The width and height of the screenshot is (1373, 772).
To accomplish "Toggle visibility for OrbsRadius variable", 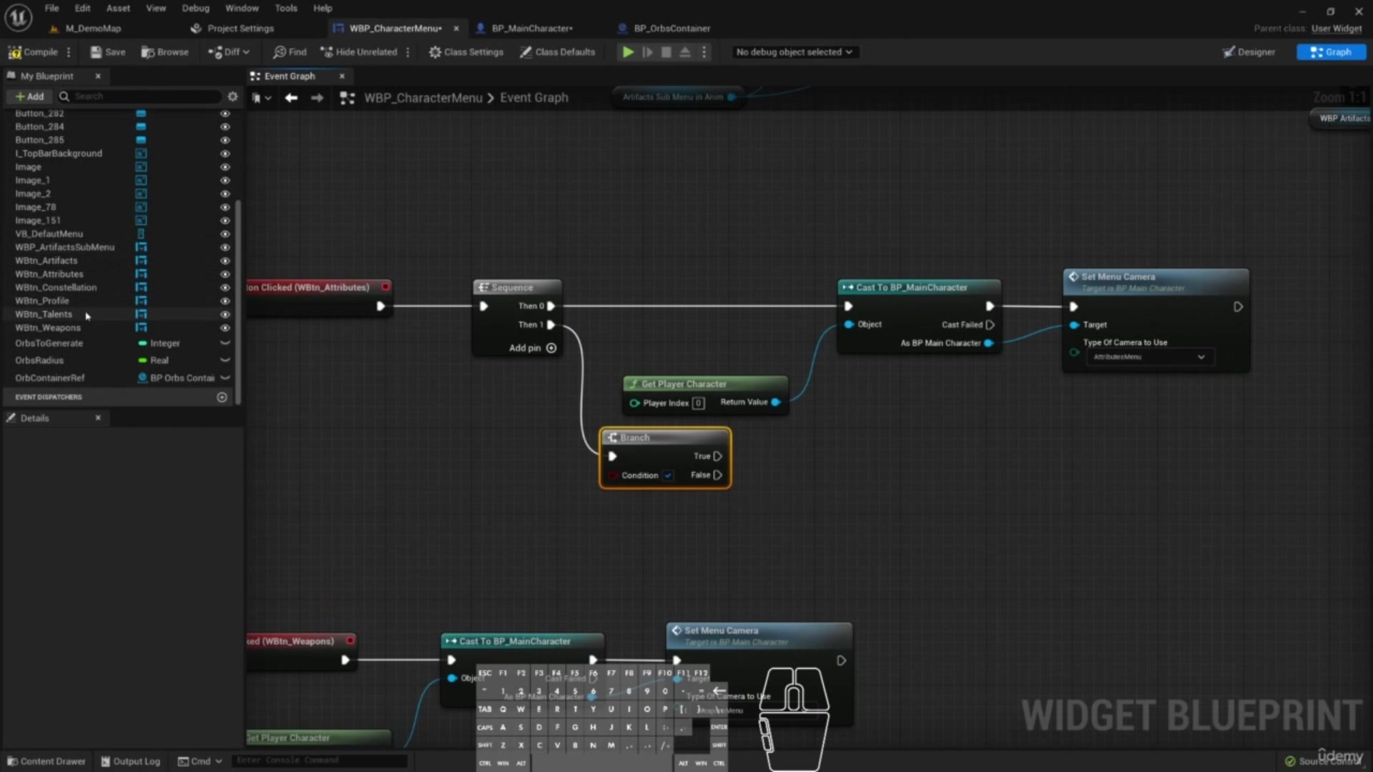I will [225, 361].
